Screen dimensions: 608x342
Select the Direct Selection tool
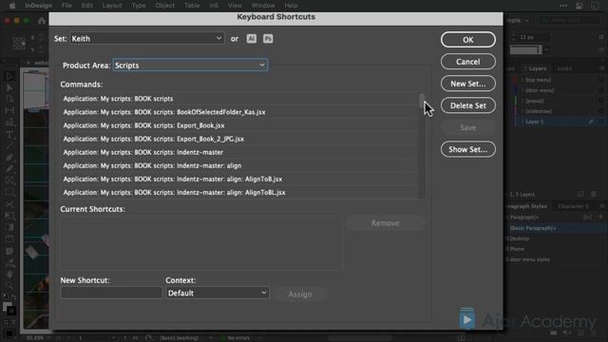(9, 88)
